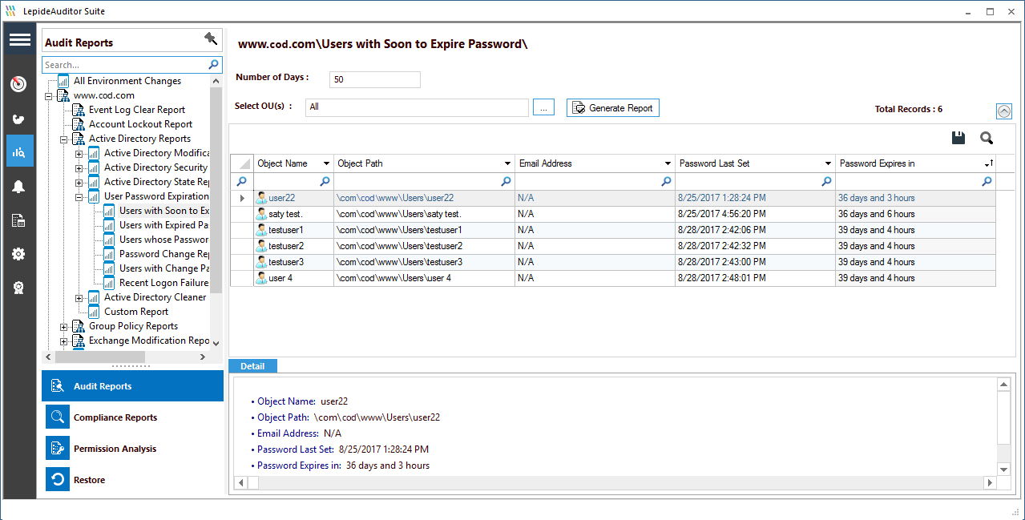
Task: Click the Select OU(s) text field
Action: (x=417, y=107)
